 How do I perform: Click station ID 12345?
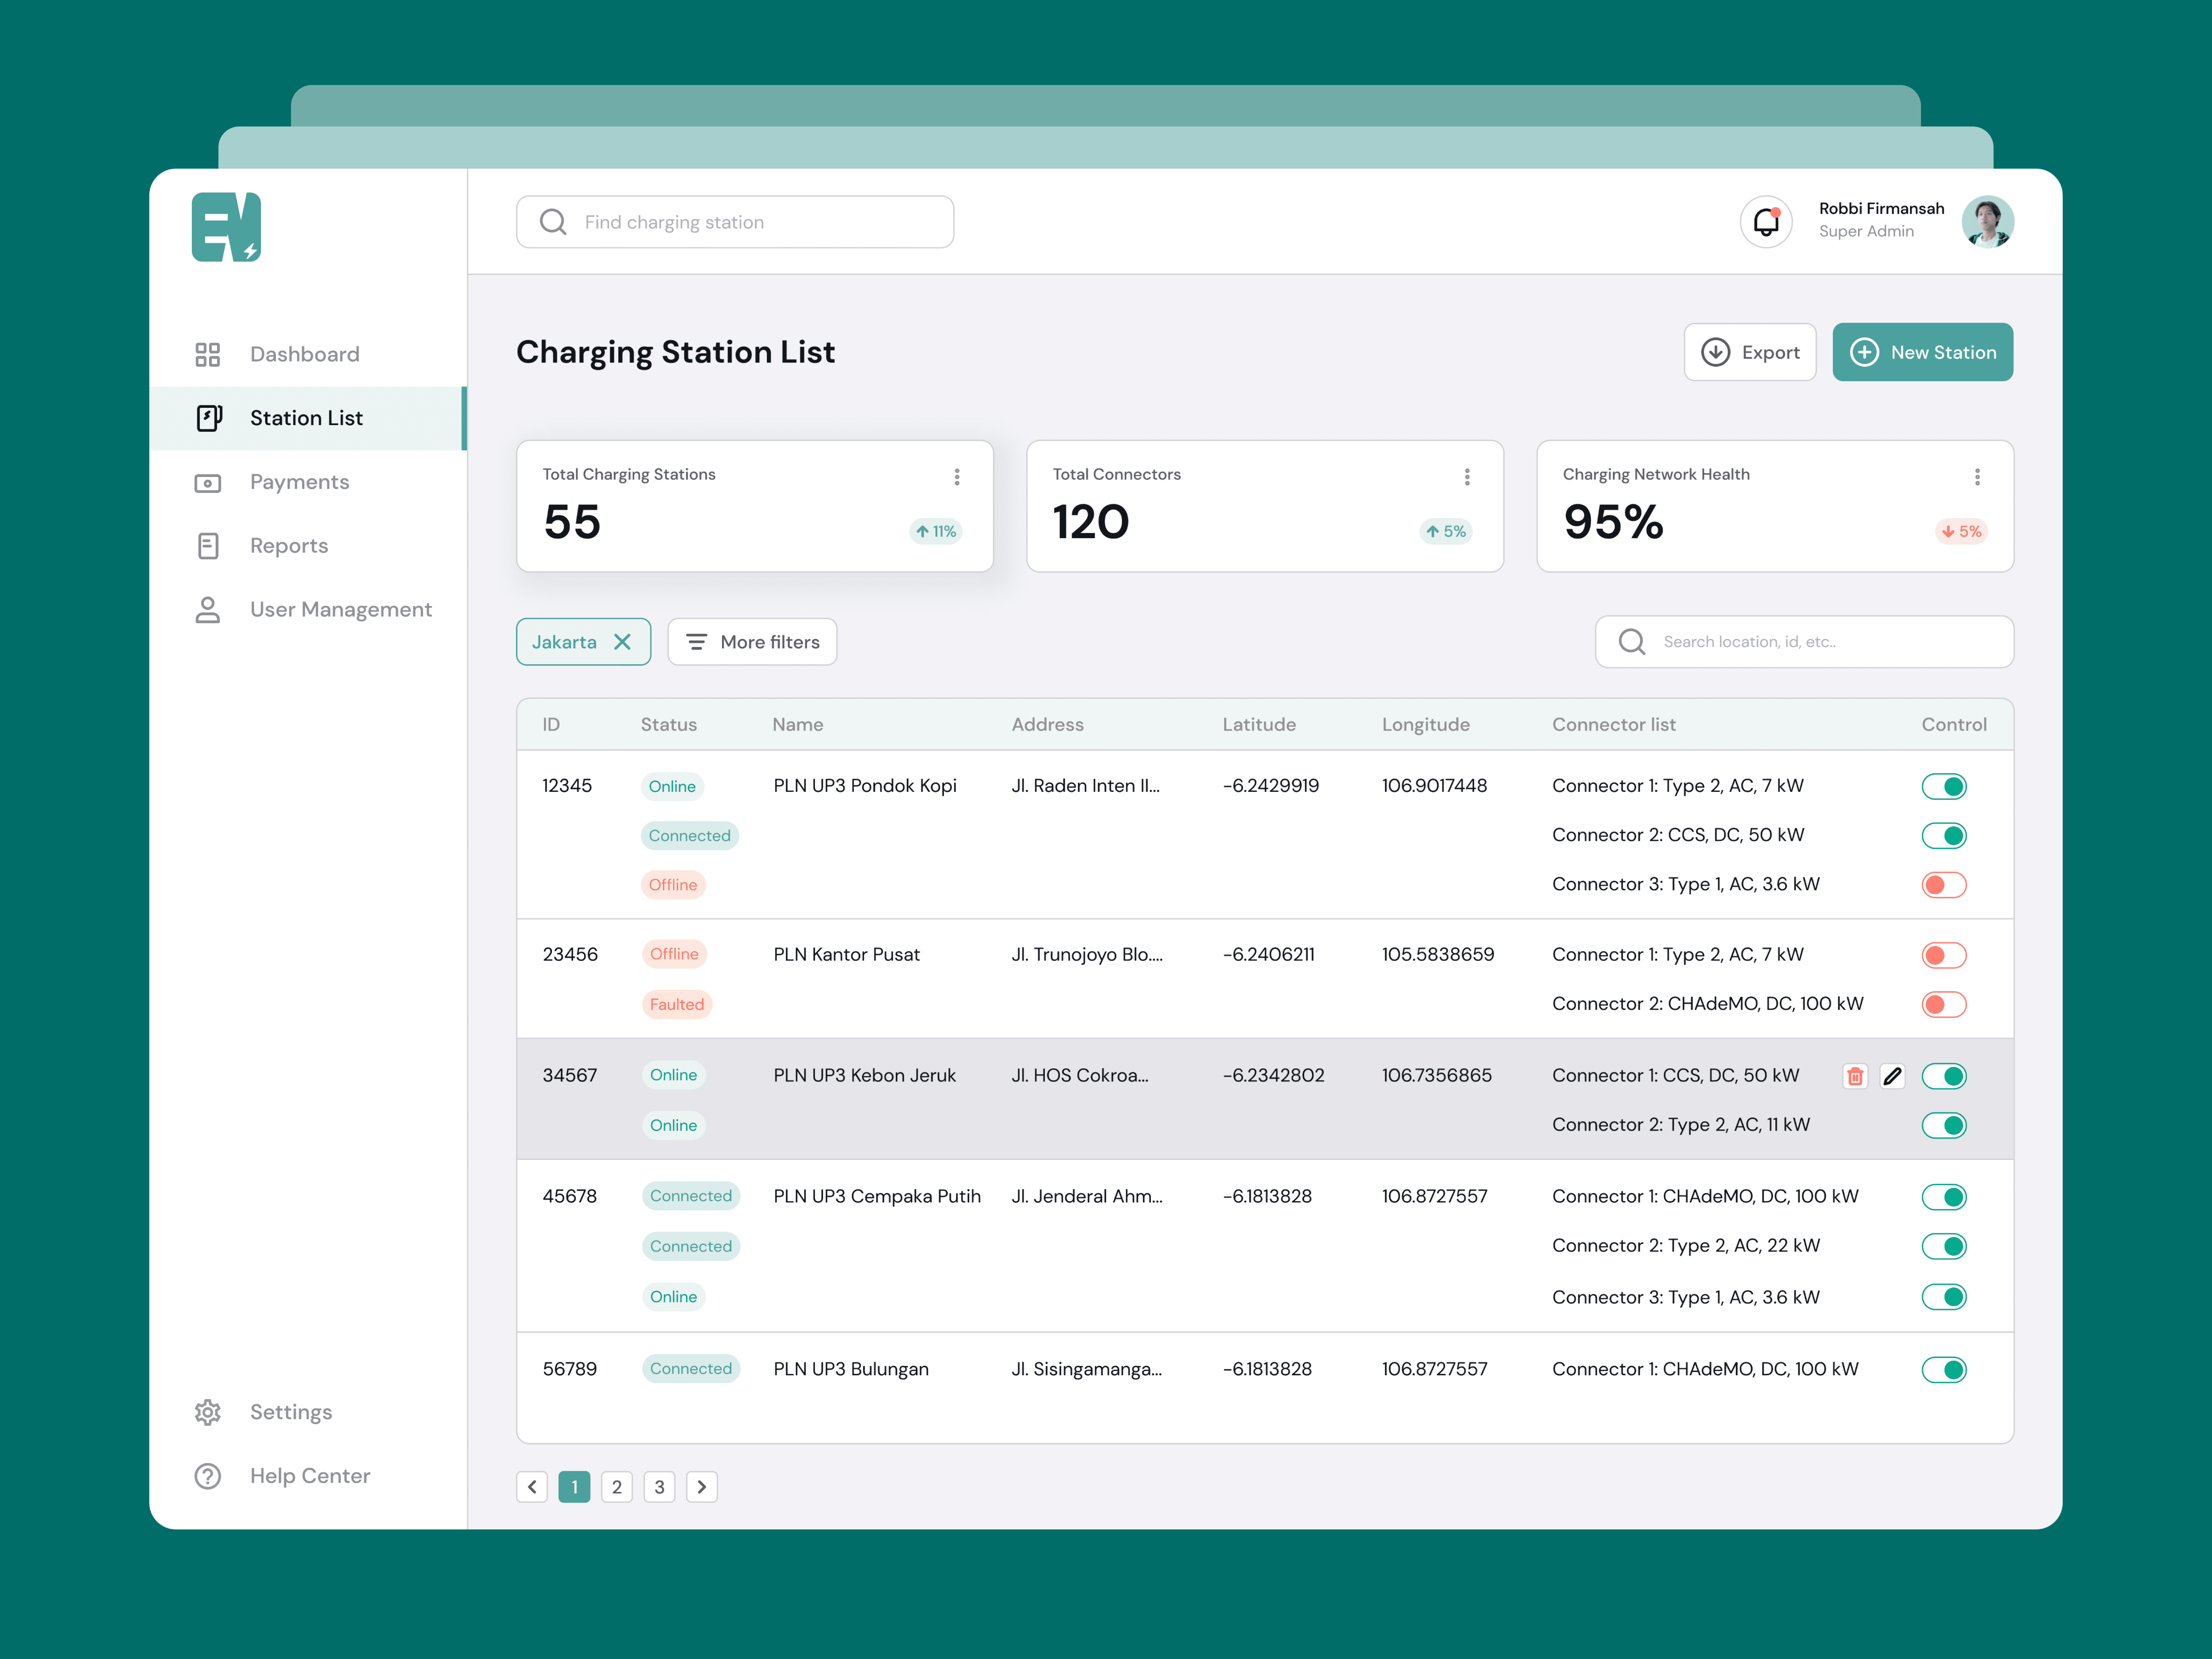567,786
